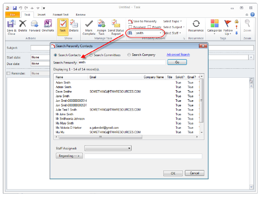This screenshot has height=197, width=261.
Task: Open the Insert ribbon tab
Action: (x=41, y=14)
